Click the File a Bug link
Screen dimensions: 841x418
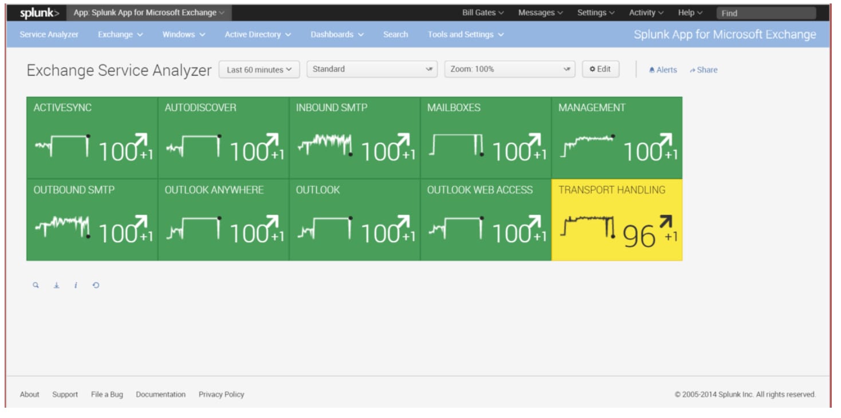(107, 395)
